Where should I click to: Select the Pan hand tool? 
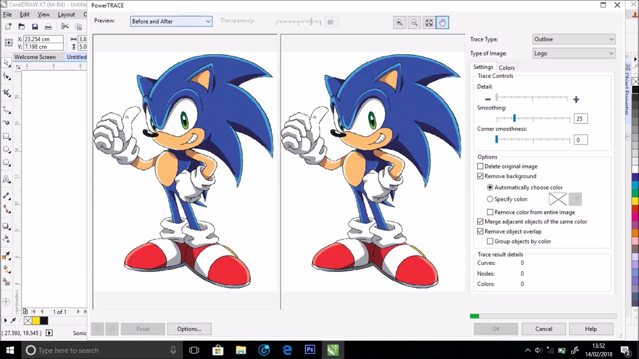tap(442, 22)
